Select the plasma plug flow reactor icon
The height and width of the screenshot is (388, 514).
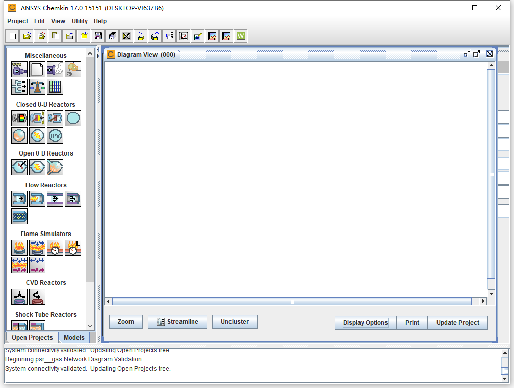[37, 199]
